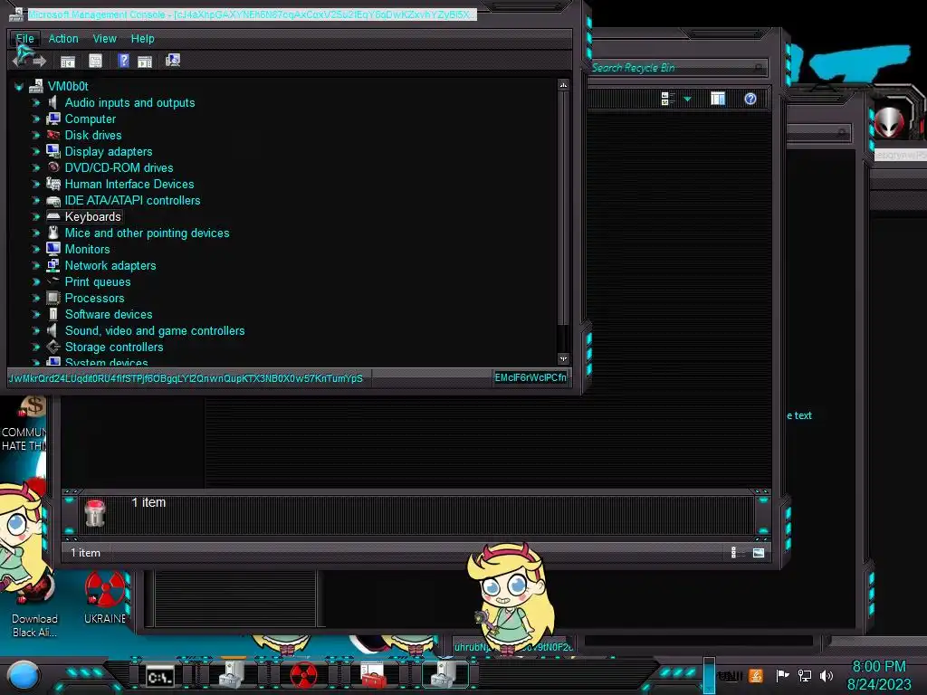The height and width of the screenshot is (695, 927).
Task: Click Scan for hardware changes icon
Action: click(173, 61)
